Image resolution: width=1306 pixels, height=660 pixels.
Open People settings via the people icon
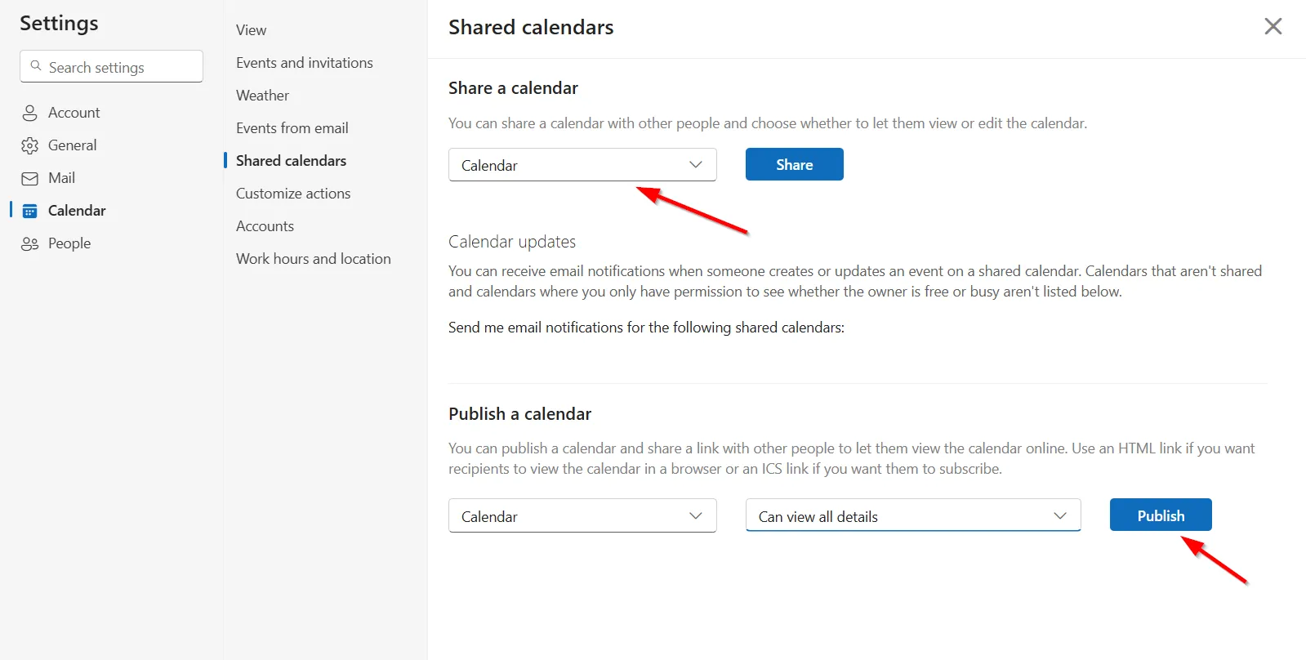point(30,243)
